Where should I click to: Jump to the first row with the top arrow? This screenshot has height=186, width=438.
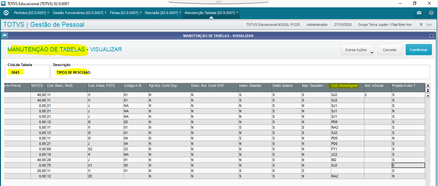coord(427,86)
